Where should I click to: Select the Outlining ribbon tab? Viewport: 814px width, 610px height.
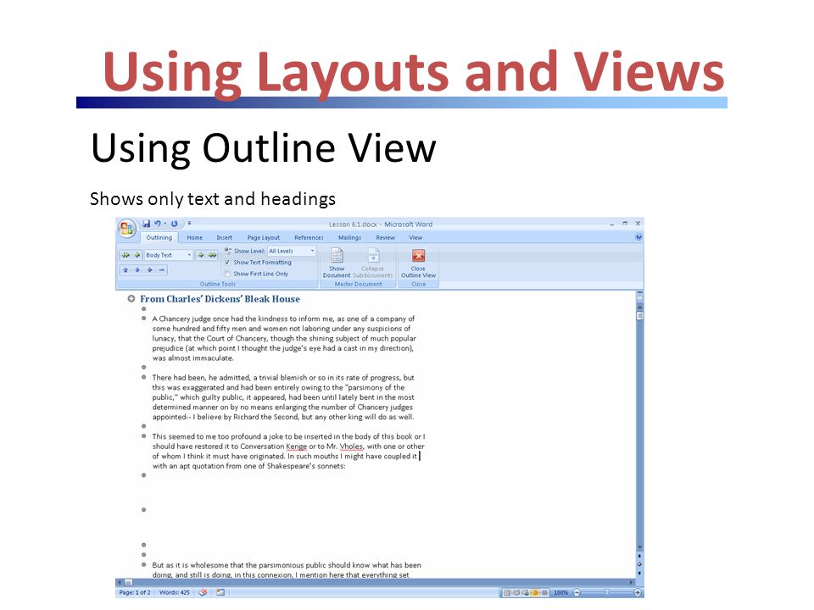[x=159, y=237]
